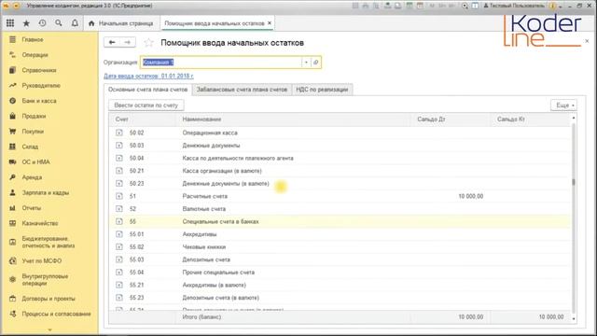Select row Операционная касса
This screenshot has height=336, width=597.
(x=340, y=133)
